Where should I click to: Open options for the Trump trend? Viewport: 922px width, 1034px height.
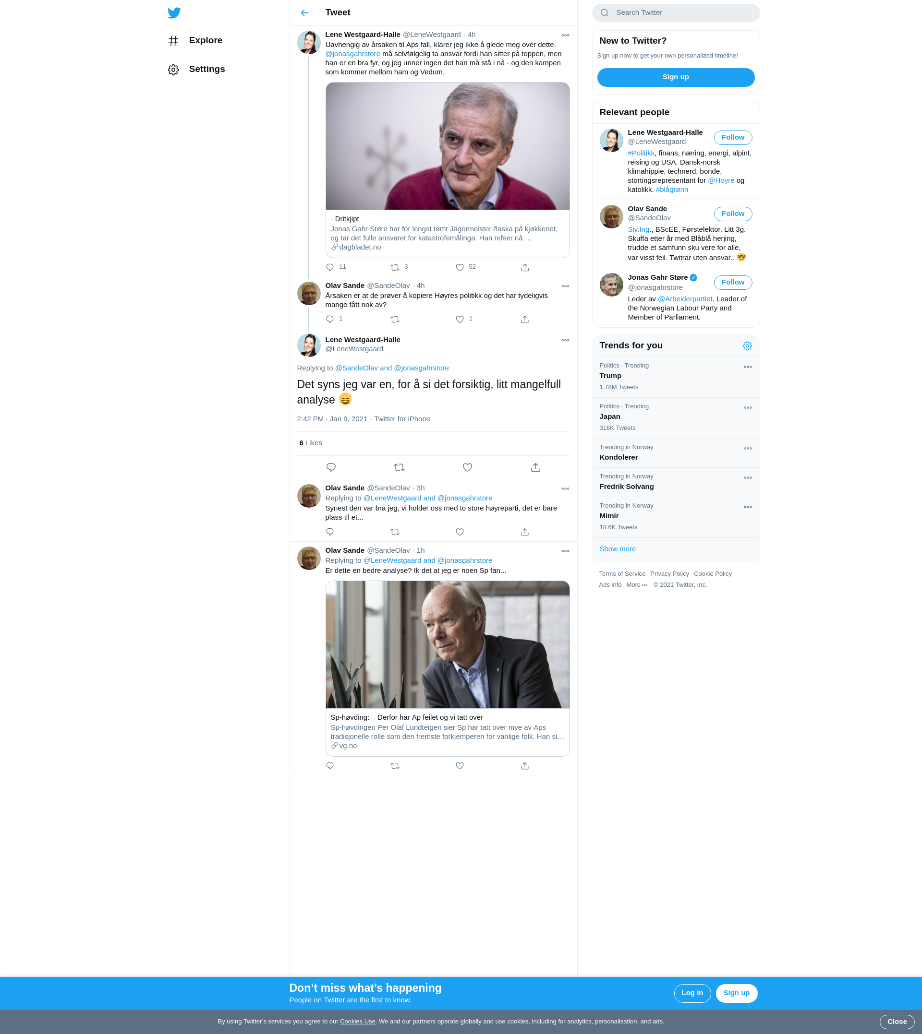[747, 367]
